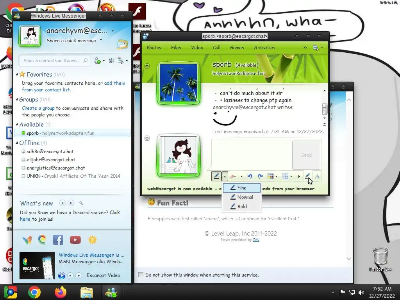Open the Show menu icon in Messenger
Image resolution: width=400 pixels, height=300 pixels.
click(120, 61)
